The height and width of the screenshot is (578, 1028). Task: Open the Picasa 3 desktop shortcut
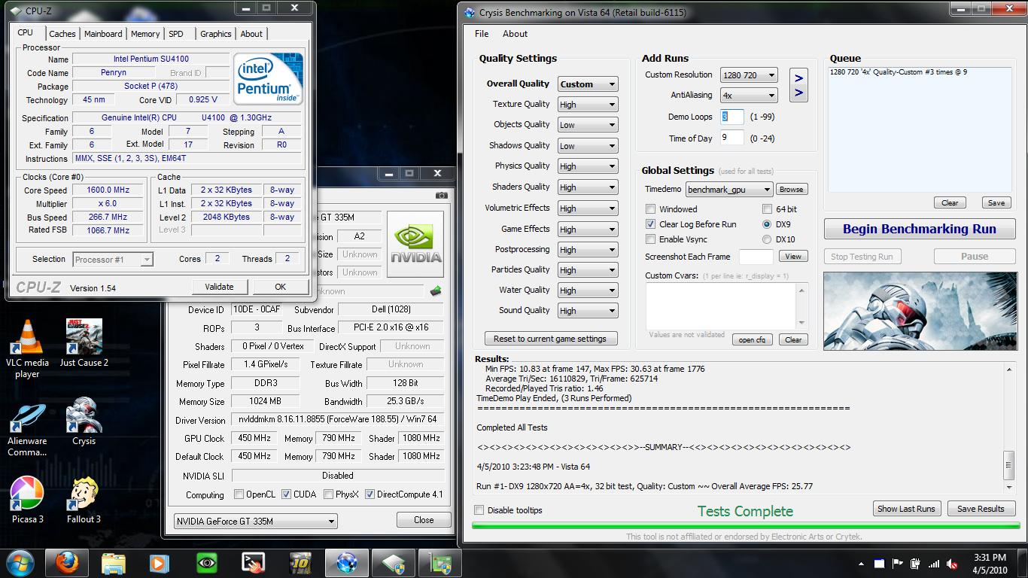click(x=28, y=500)
